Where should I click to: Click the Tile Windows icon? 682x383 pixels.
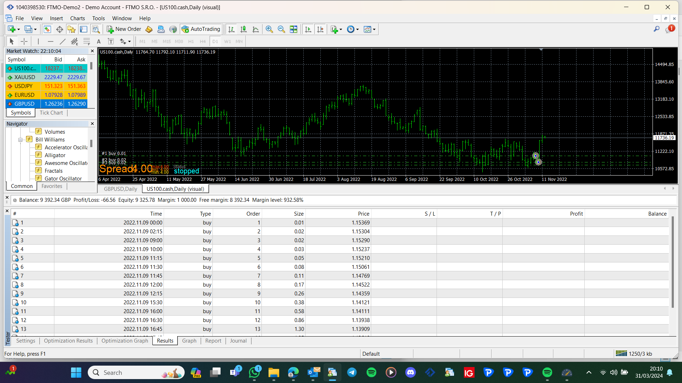[x=293, y=29]
